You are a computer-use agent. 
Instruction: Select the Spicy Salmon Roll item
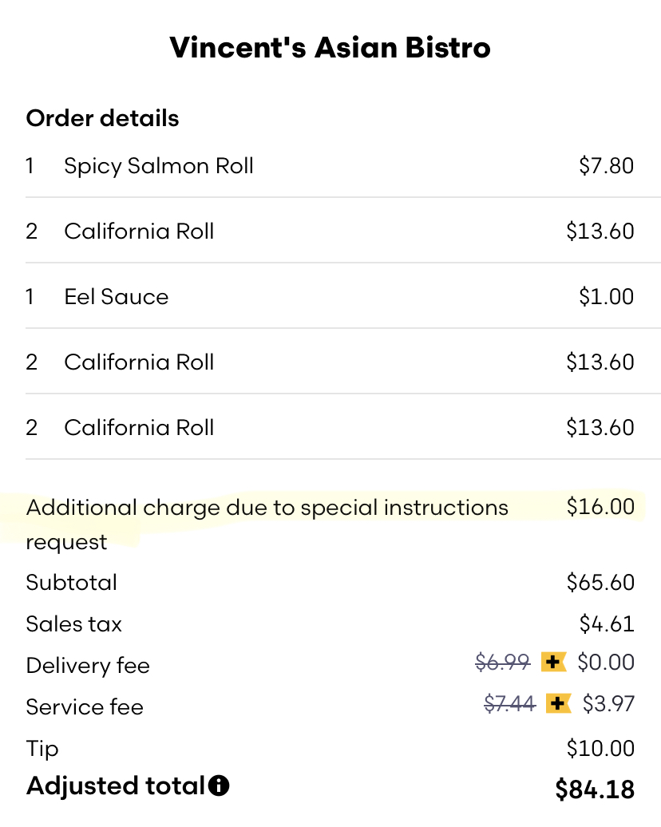pos(159,166)
